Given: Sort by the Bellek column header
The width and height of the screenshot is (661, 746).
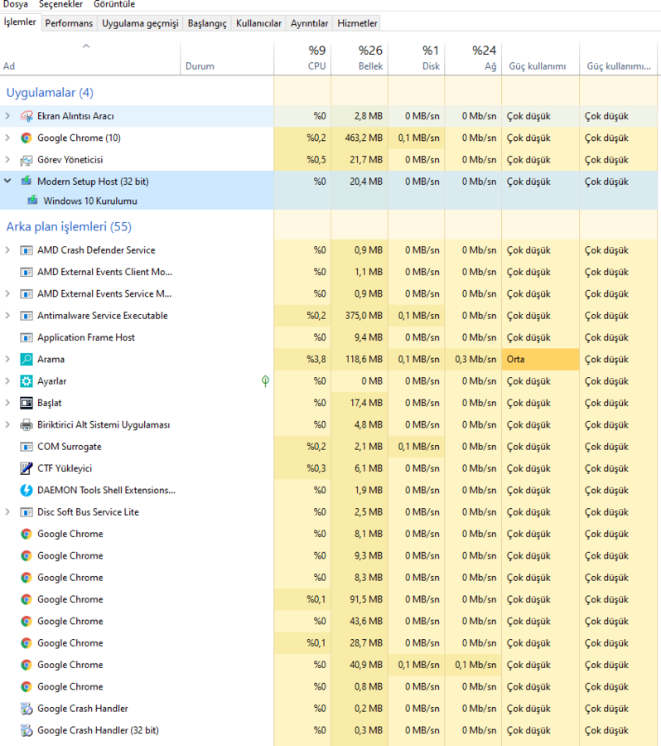Looking at the screenshot, I should [359, 59].
